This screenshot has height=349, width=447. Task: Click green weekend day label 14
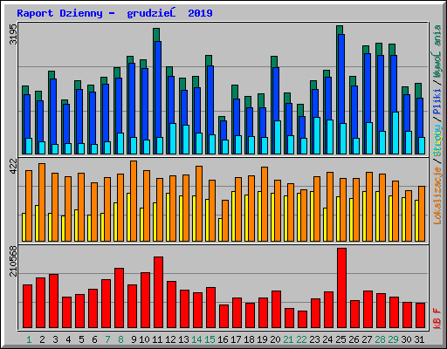[x=196, y=339]
